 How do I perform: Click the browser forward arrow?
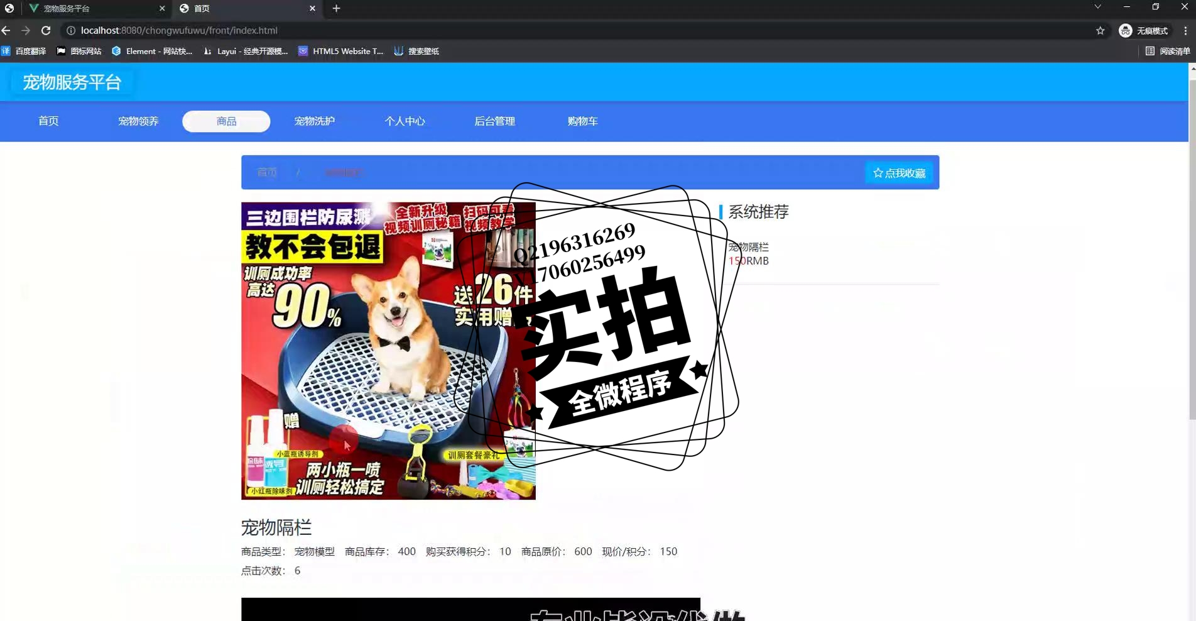(26, 30)
